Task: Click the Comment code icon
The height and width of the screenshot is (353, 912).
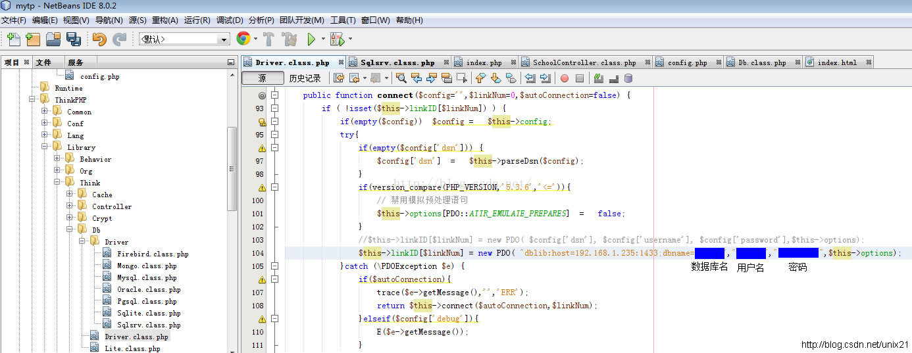Action: (x=598, y=78)
